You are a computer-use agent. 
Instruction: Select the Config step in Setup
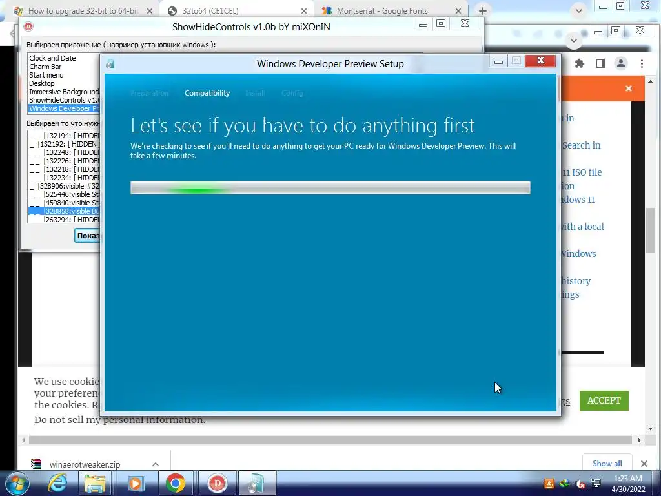tap(292, 93)
